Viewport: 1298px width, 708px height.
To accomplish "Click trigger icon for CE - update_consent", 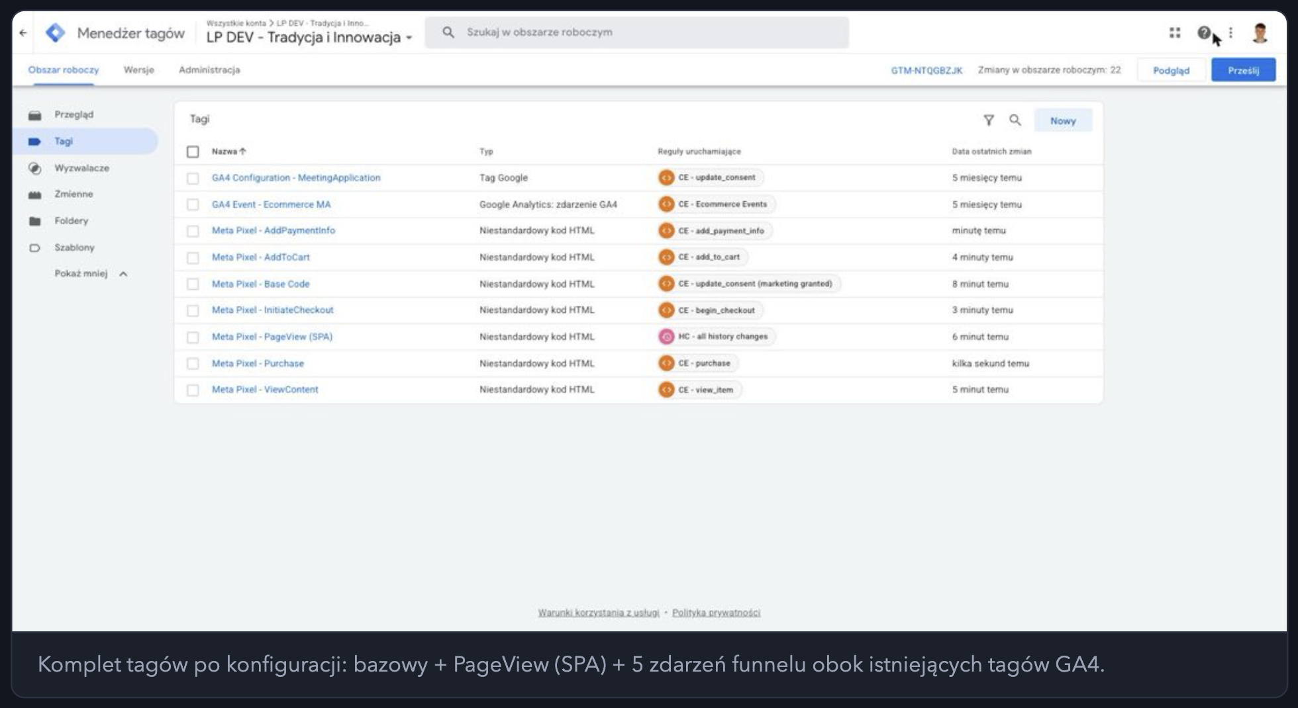I will coord(666,177).
